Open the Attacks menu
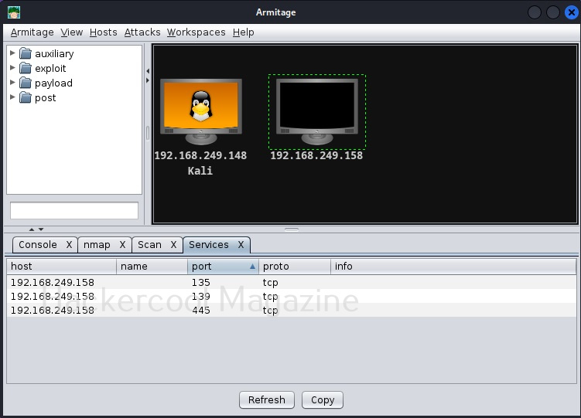The image size is (581, 418). (x=142, y=32)
